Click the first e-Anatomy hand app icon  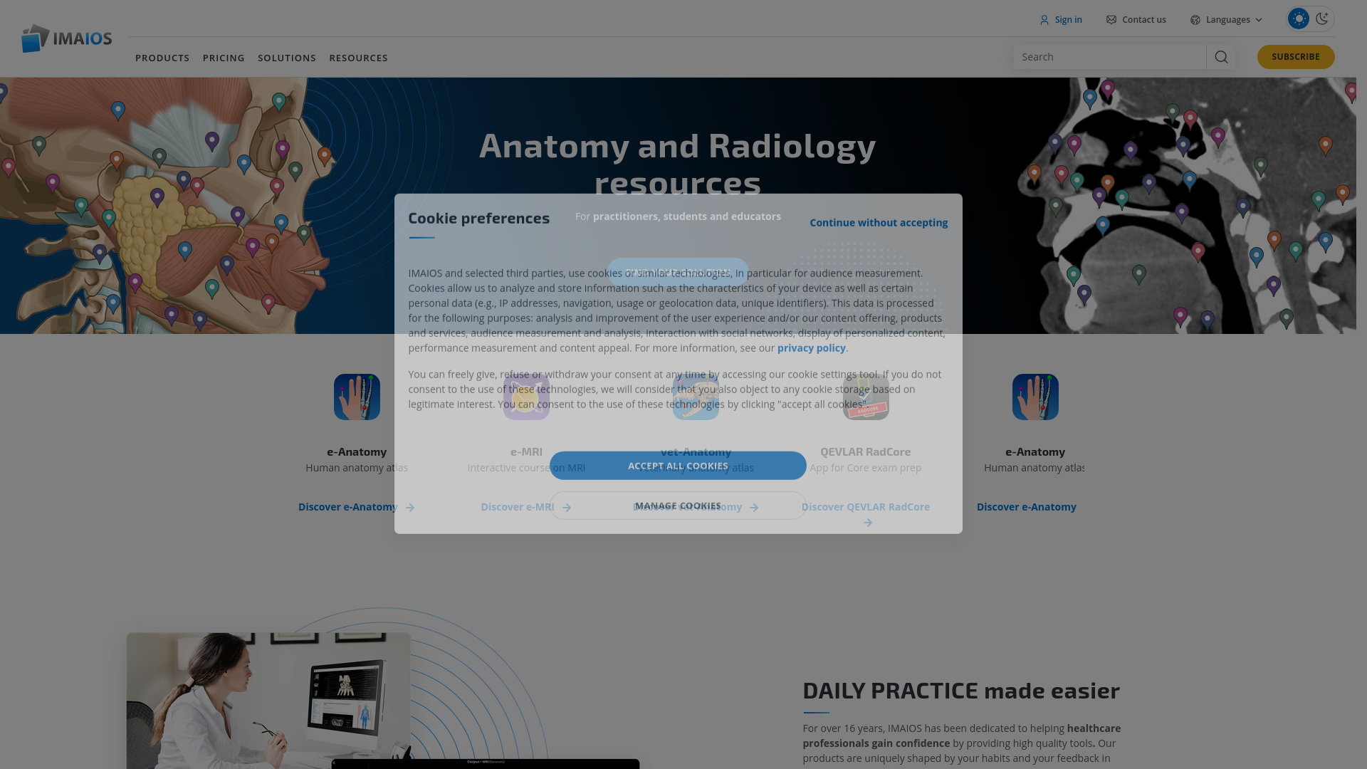(x=357, y=397)
